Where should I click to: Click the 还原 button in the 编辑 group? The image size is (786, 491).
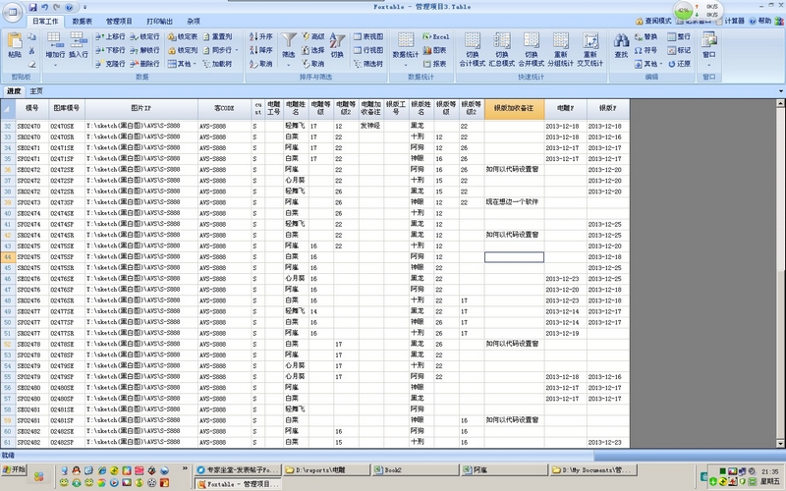click(680, 63)
